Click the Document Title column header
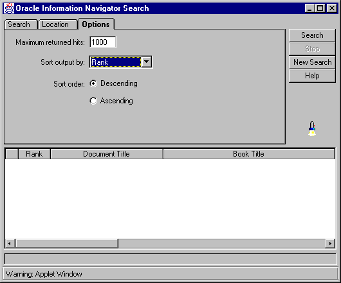 [107, 154]
